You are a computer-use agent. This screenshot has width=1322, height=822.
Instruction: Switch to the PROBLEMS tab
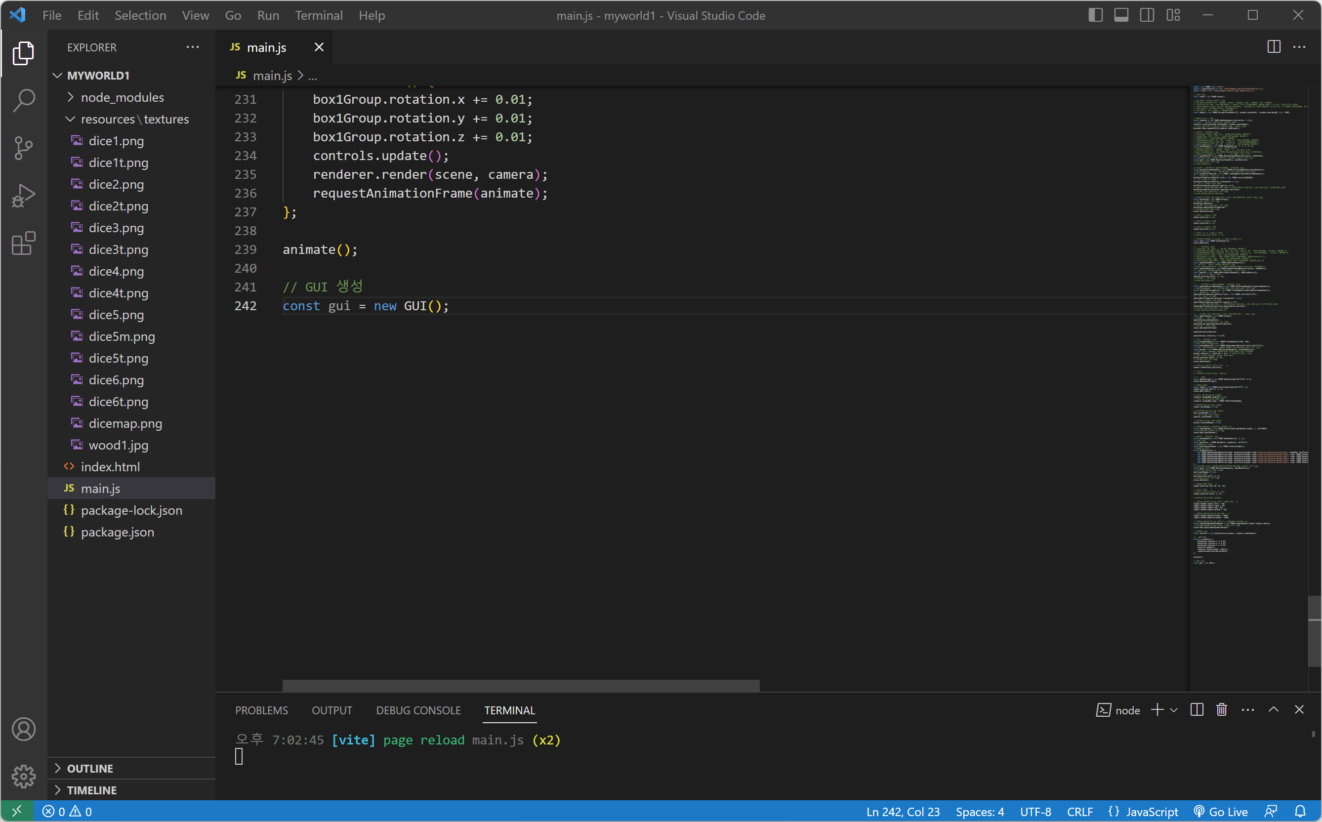pyautogui.click(x=261, y=710)
